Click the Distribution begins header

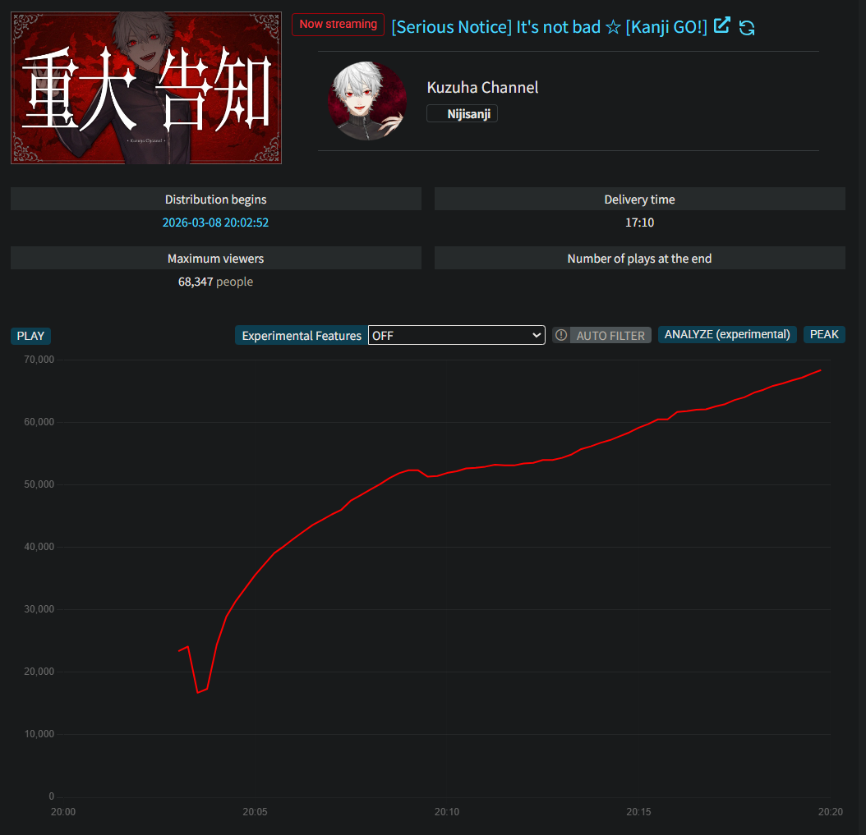(216, 200)
